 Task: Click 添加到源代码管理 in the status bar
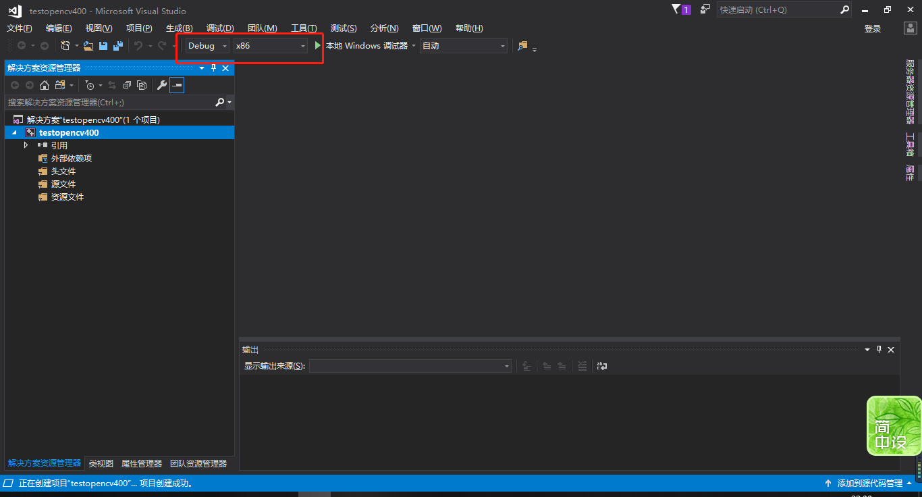point(869,483)
